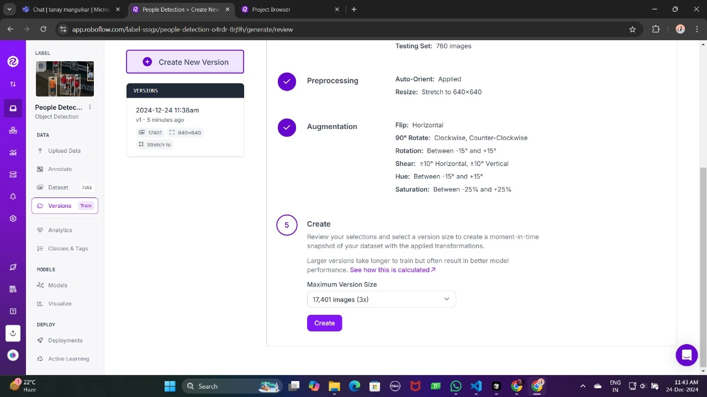
Task: Click the Augmentation step checkmark circle
Action: pos(287,127)
